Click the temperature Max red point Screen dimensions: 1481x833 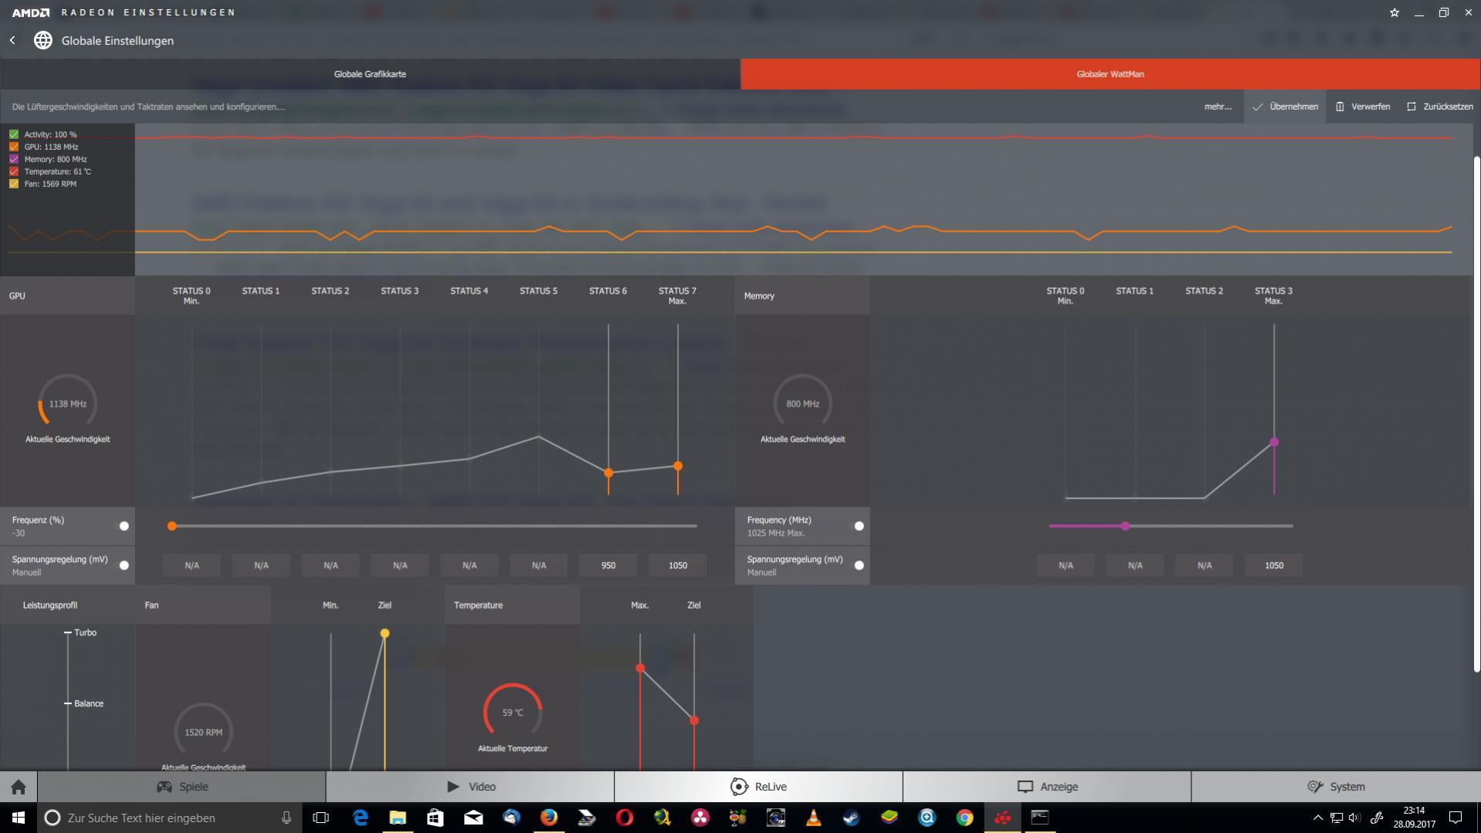click(x=640, y=668)
